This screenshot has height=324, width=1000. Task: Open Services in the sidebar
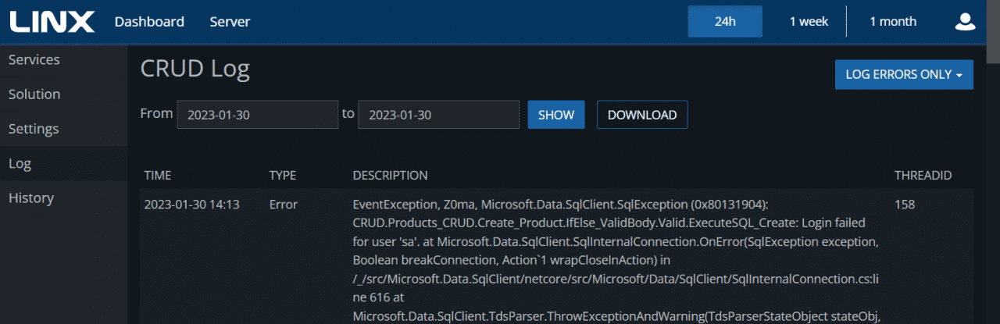(34, 60)
